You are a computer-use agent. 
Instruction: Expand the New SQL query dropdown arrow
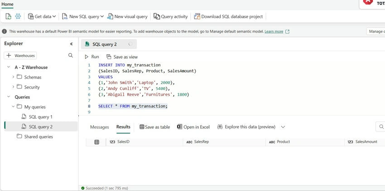pyautogui.click(x=102, y=16)
